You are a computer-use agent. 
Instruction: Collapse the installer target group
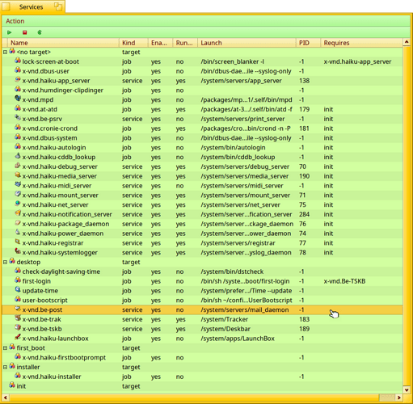click(x=5, y=367)
